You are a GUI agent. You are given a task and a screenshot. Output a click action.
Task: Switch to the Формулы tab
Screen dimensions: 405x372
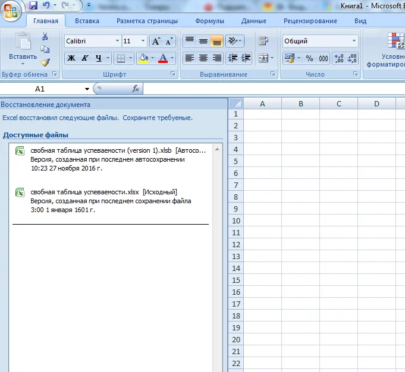[209, 21]
